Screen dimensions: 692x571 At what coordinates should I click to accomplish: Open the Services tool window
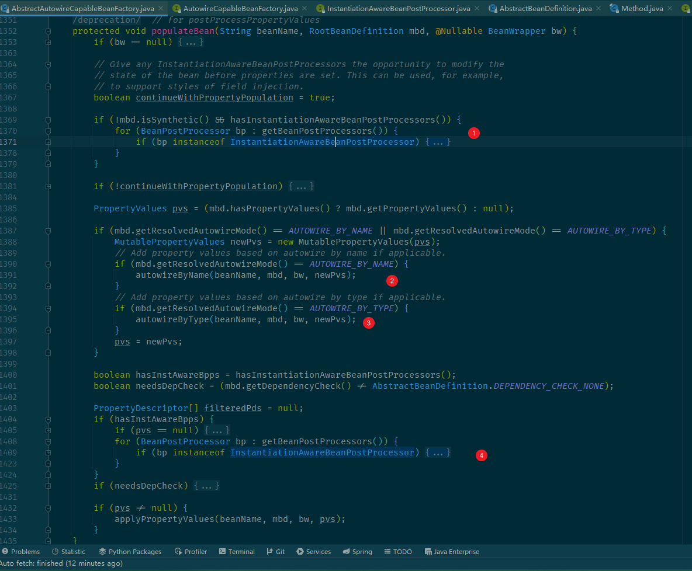point(314,552)
